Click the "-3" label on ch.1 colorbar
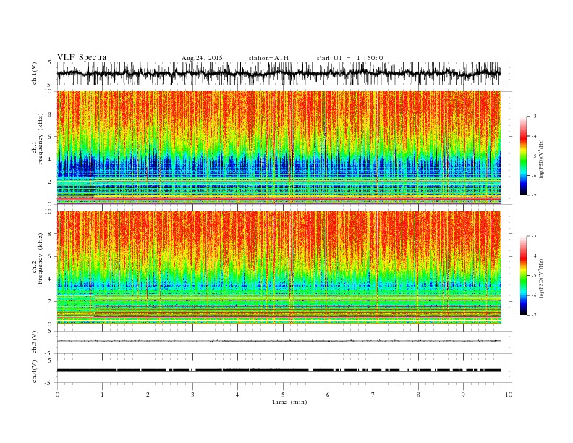Screen dimensions: 573x443 pyautogui.click(x=533, y=117)
